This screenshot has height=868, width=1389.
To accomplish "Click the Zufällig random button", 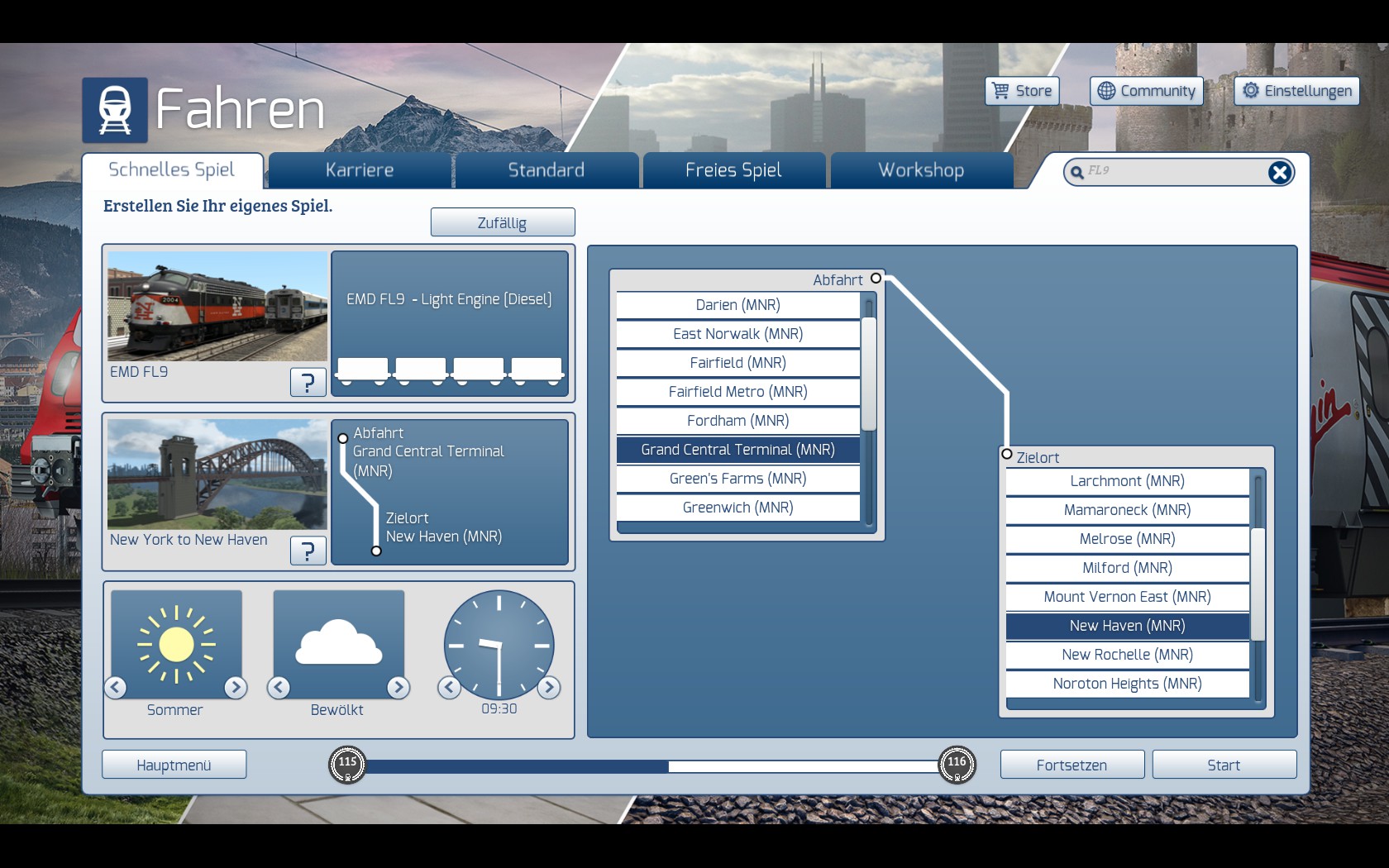I will [502, 222].
